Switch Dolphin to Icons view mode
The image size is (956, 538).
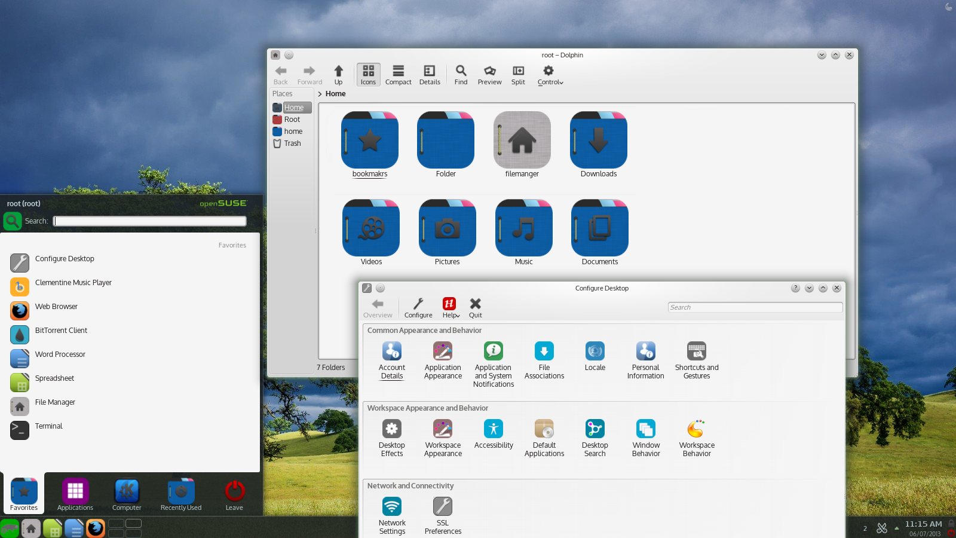point(369,75)
